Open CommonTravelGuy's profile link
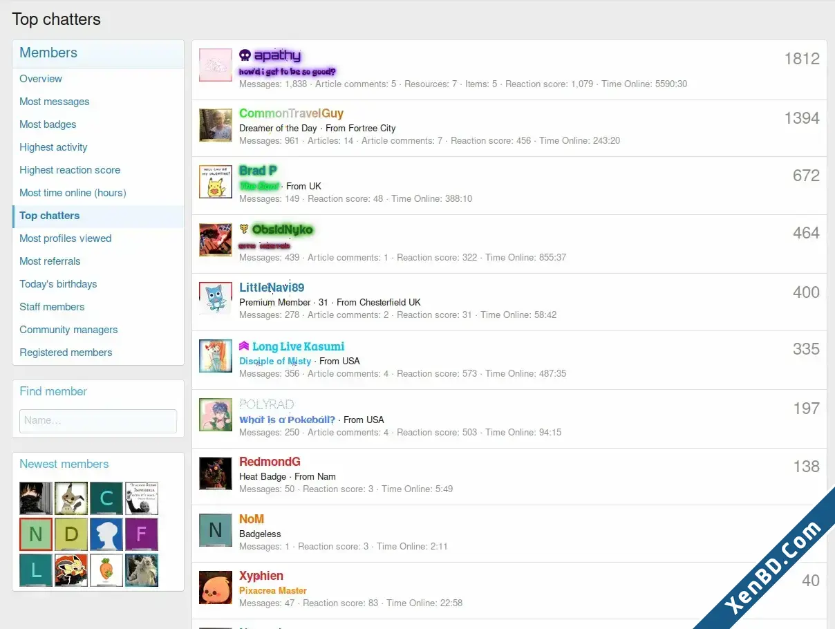Viewport: 835px width, 629px height. (291, 113)
